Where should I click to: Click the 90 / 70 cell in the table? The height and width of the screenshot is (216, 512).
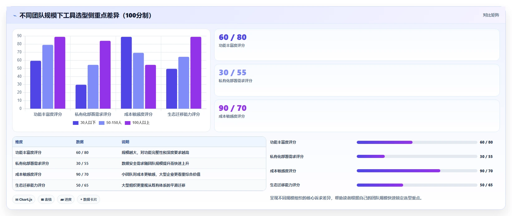pos(82,174)
